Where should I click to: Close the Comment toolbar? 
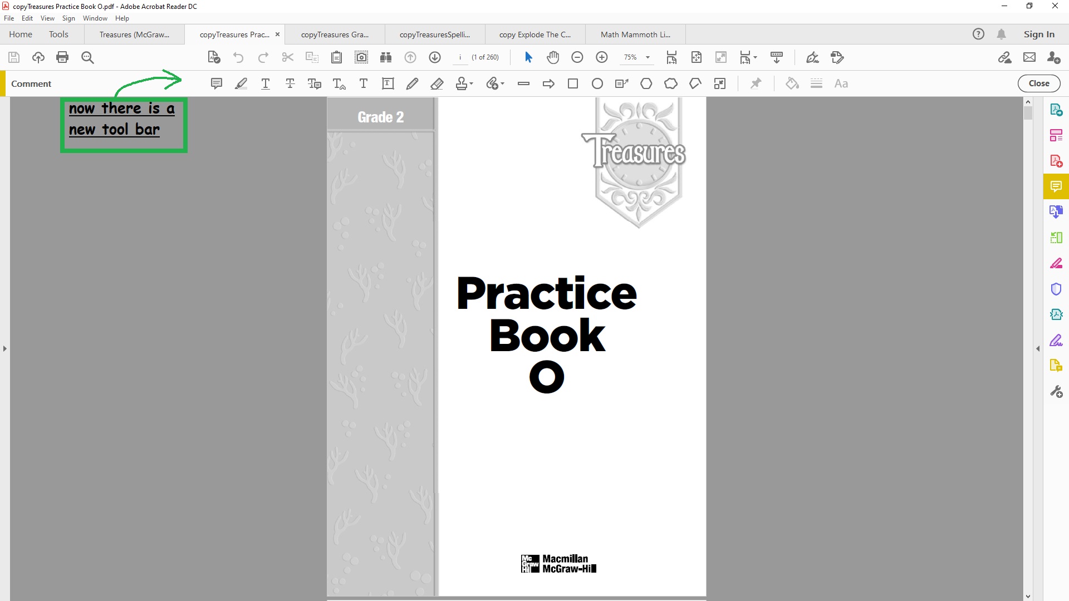[1038, 83]
